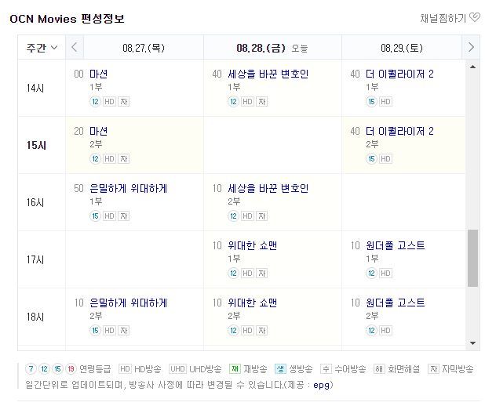This screenshot has width=496, height=406.
Task: Click HD badge under 원더풀 고스트 1부
Action: coord(385,274)
